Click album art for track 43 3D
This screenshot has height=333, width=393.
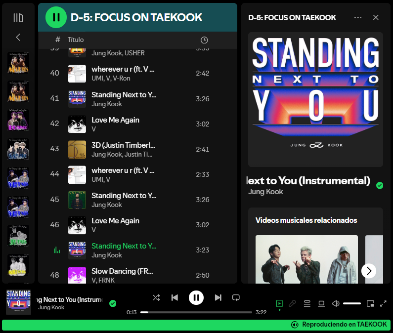tap(77, 150)
